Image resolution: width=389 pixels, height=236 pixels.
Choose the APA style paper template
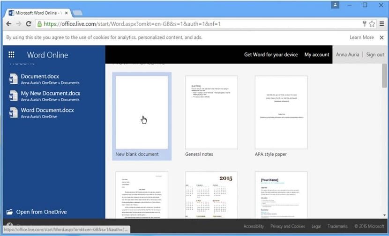[281, 112]
